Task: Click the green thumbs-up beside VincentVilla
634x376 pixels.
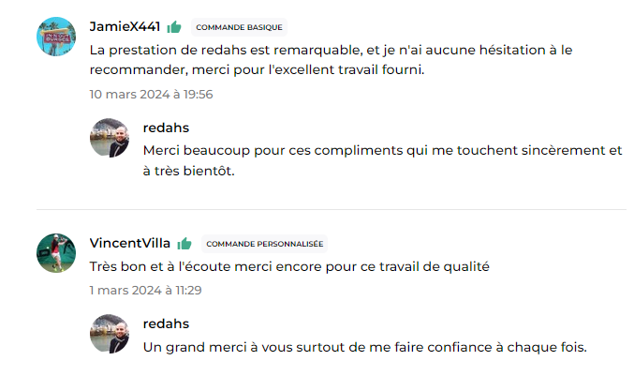Action: point(184,243)
